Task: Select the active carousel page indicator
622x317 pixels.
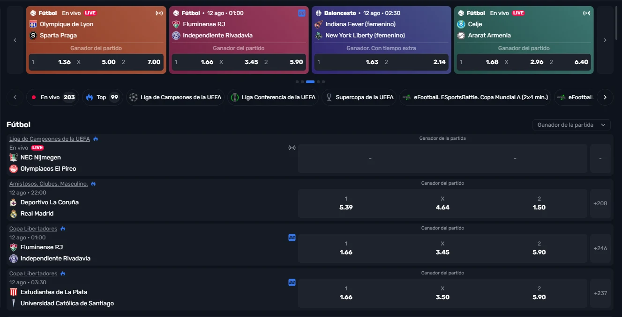Action: (310, 82)
